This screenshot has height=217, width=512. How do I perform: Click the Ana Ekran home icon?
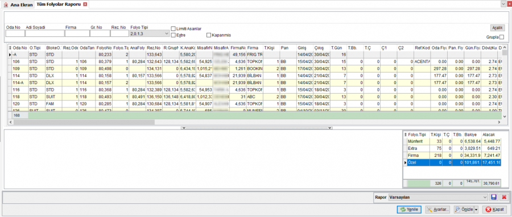point(6,5)
